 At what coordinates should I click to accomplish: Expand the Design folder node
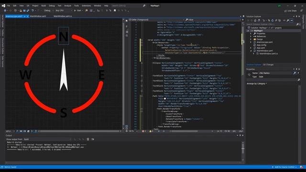point(251,39)
